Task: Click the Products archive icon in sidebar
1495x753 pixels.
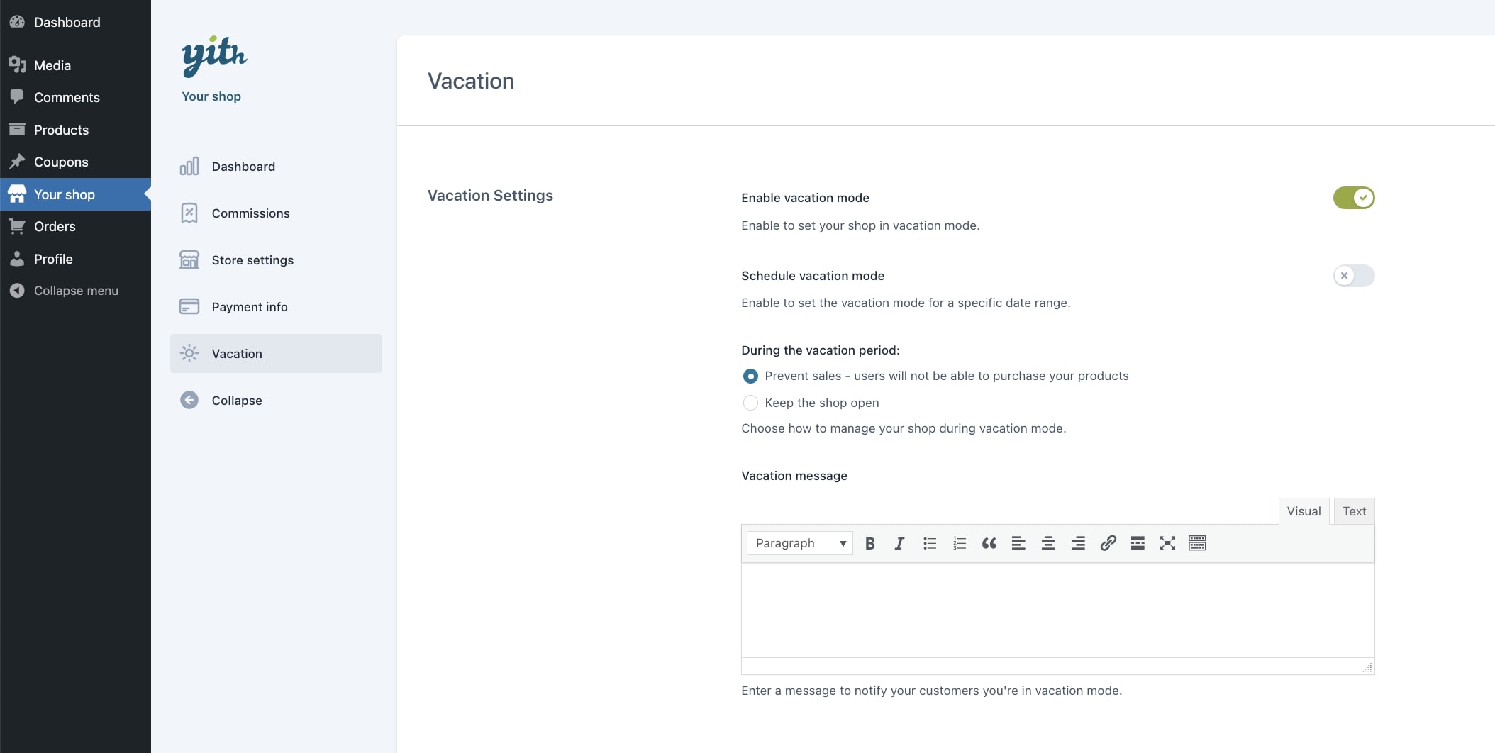Action: point(17,130)
